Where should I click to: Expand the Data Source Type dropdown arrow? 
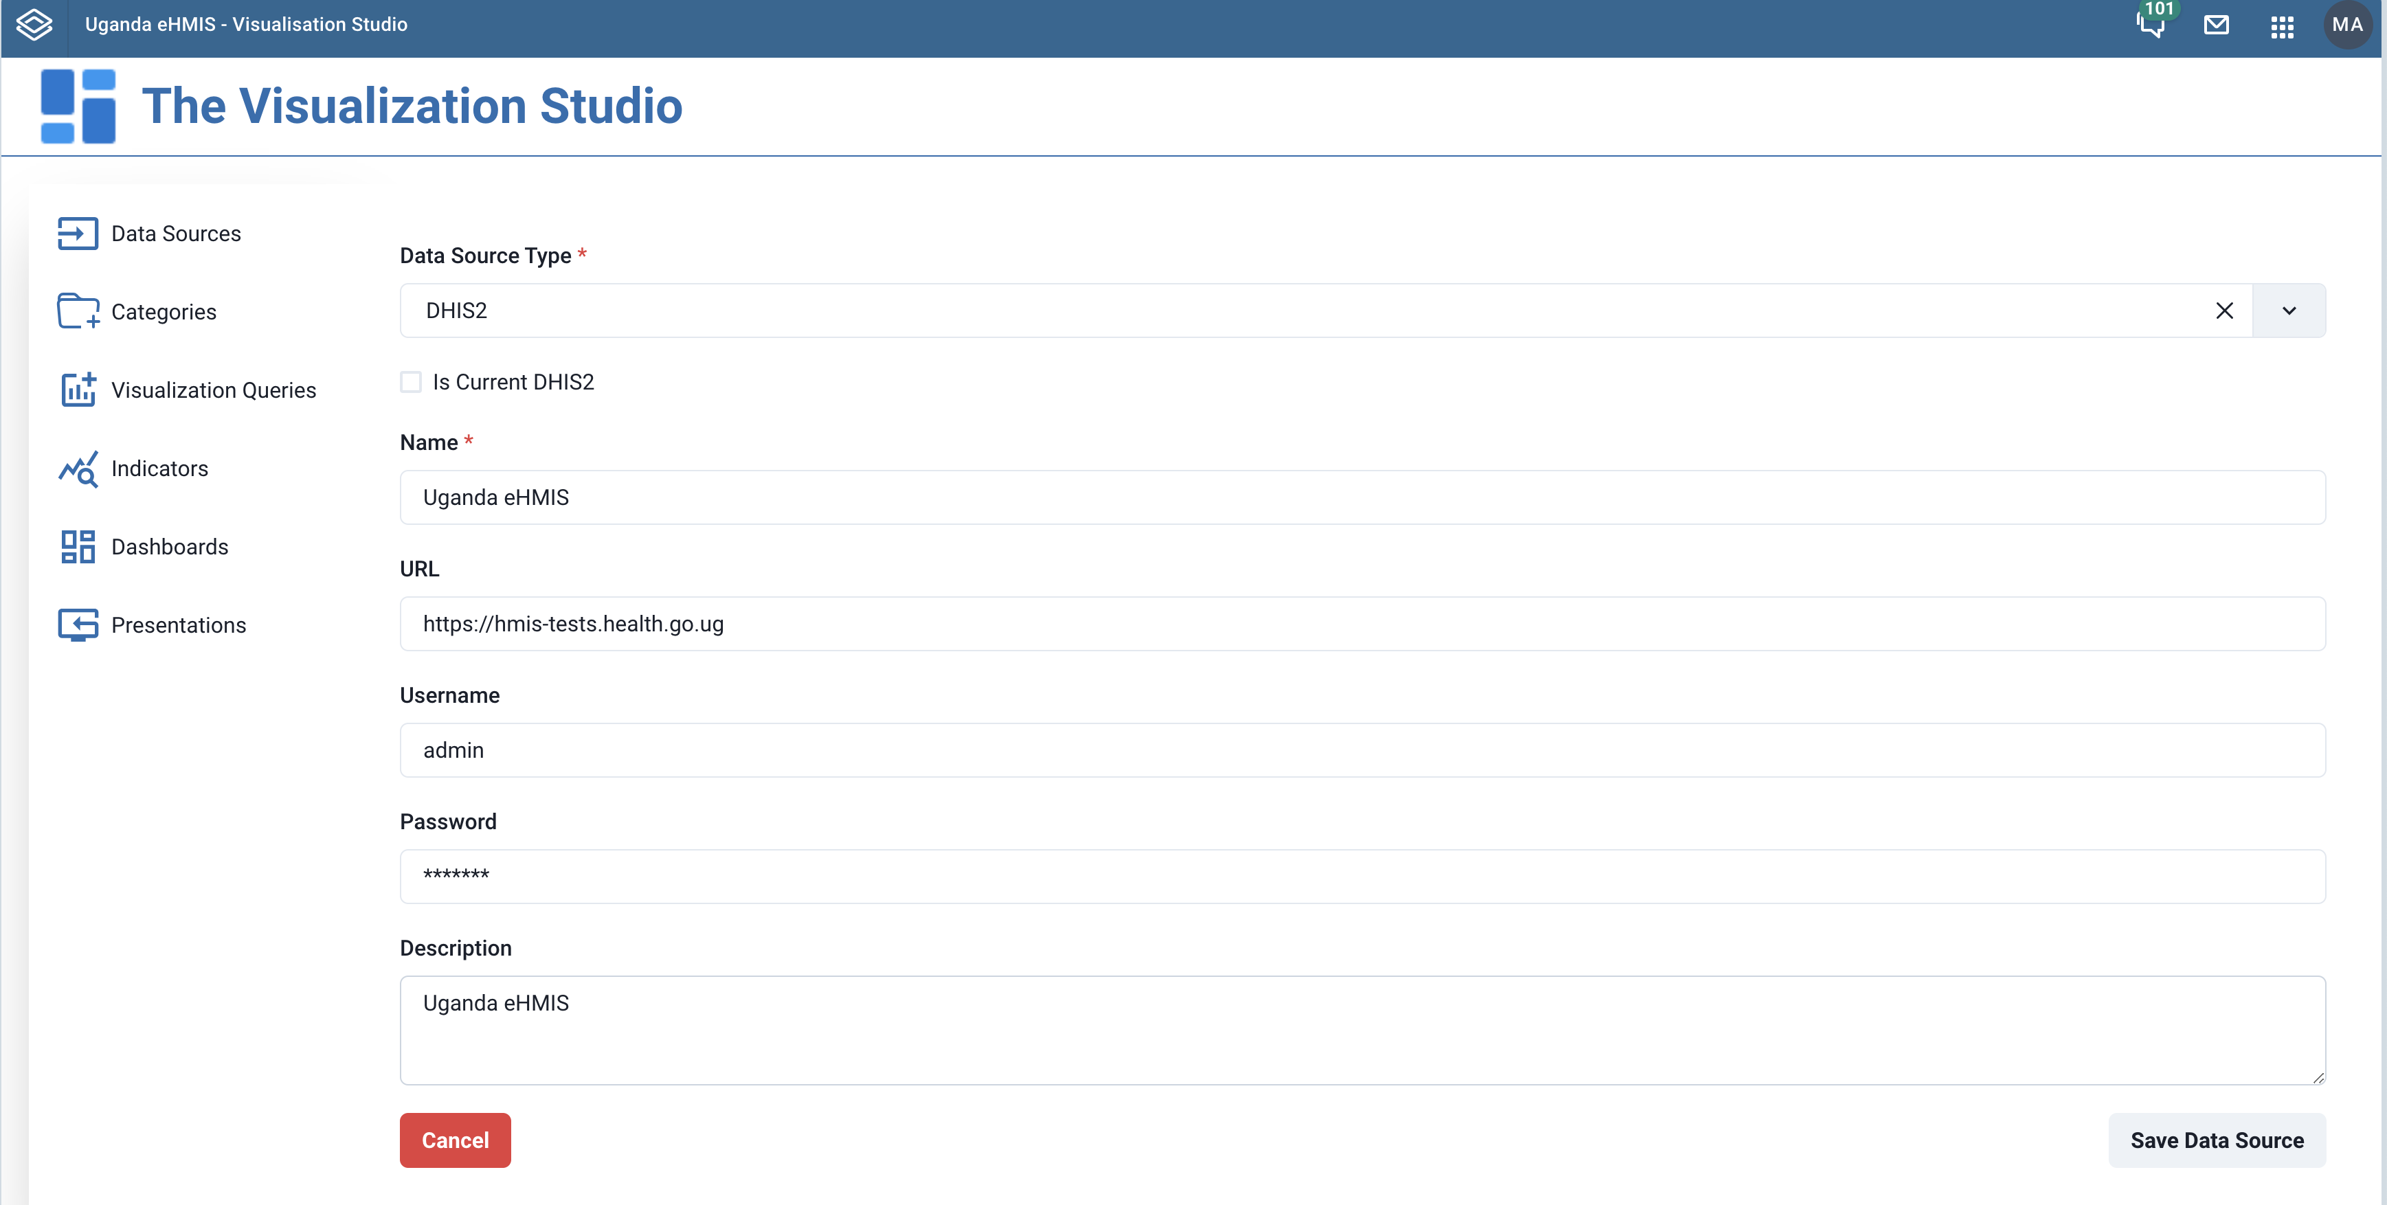tap(2289, 311)
